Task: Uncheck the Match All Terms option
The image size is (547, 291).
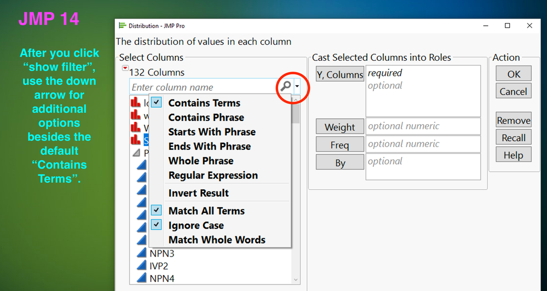Action: tap(157, 211)
